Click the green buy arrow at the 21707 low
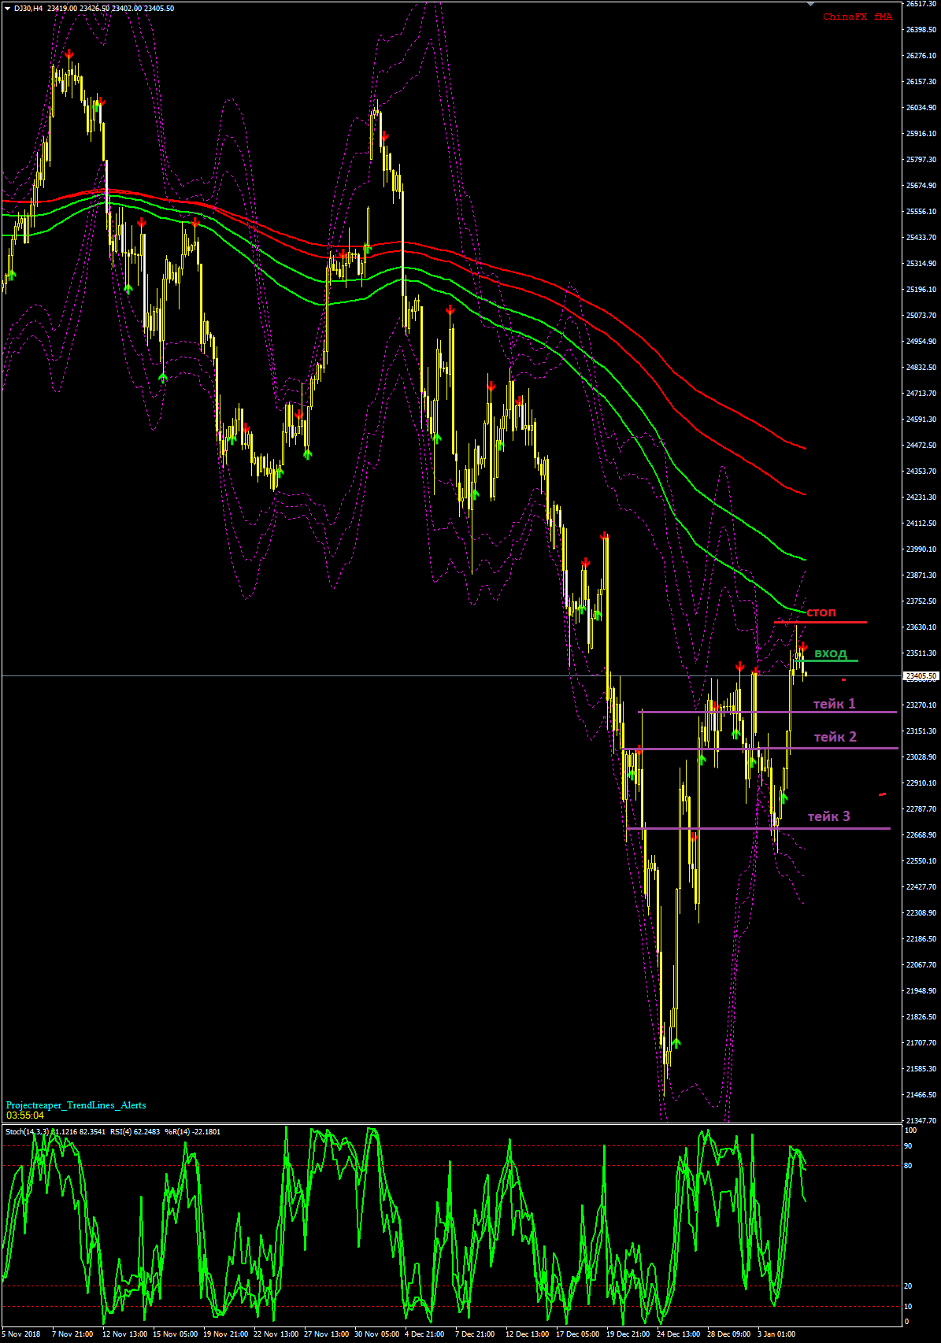This screenshot has width=941, height=1343. pyautogui.click(x=676, y=1043)
